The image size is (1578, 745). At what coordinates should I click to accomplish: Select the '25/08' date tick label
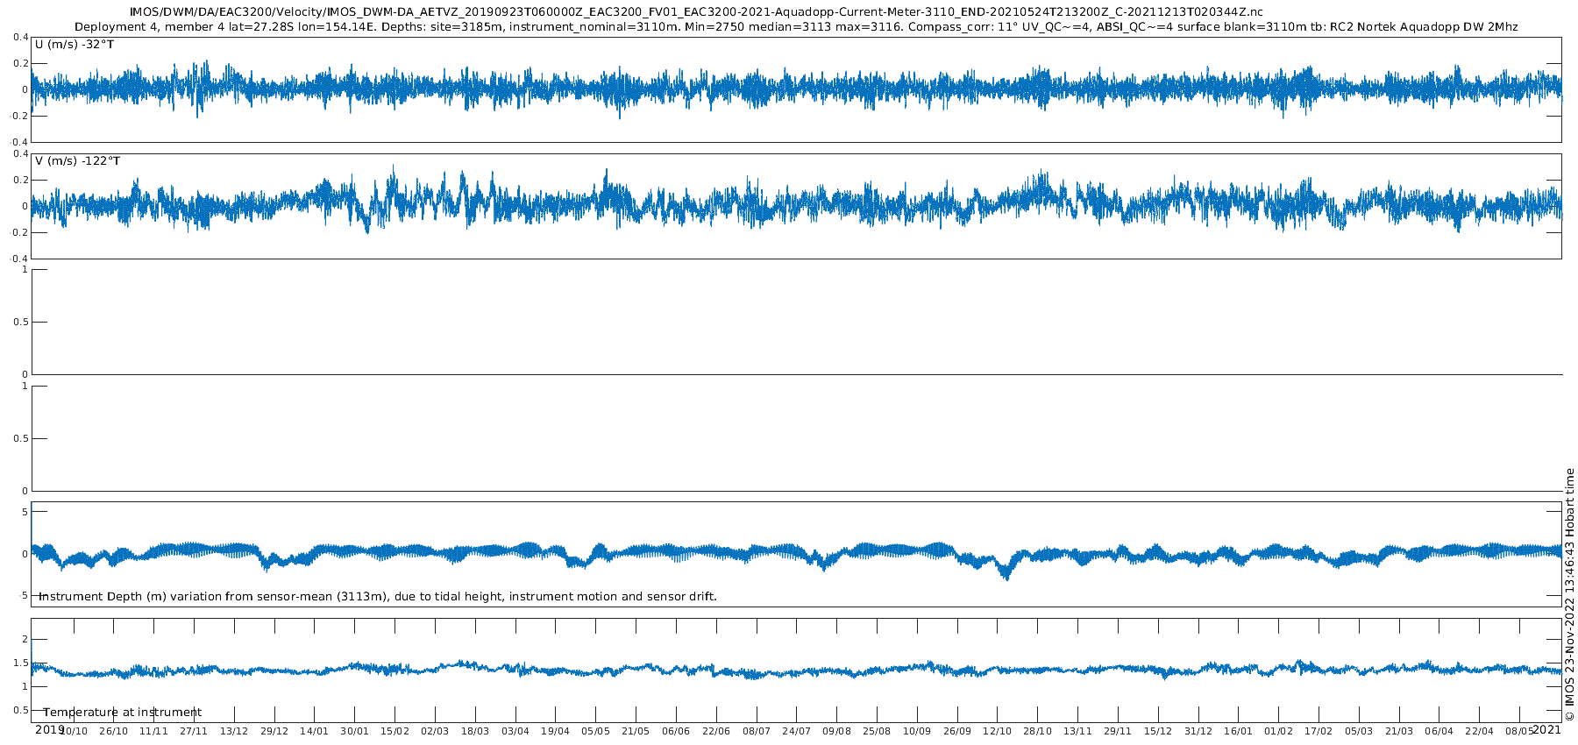(877, 731)
